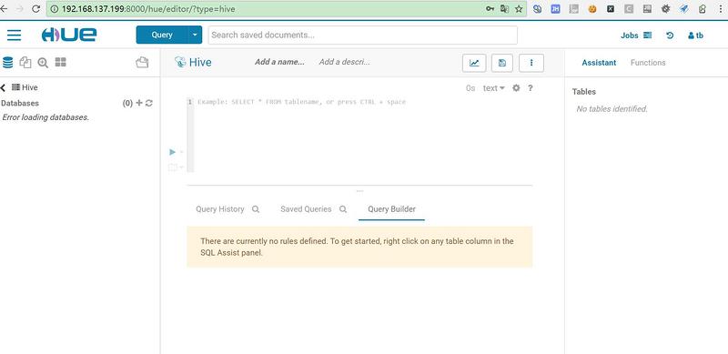Click the Hue logo
The width and height of the screenshot is (728, 354).
[x=69, y=35]
